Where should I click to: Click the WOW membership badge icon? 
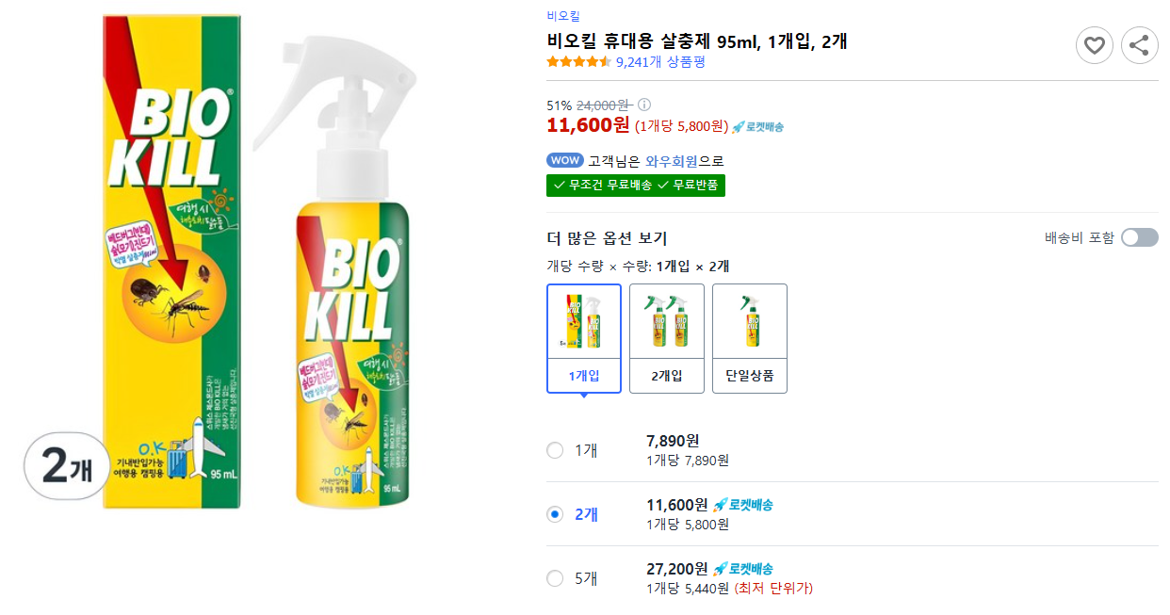[565, 160]
